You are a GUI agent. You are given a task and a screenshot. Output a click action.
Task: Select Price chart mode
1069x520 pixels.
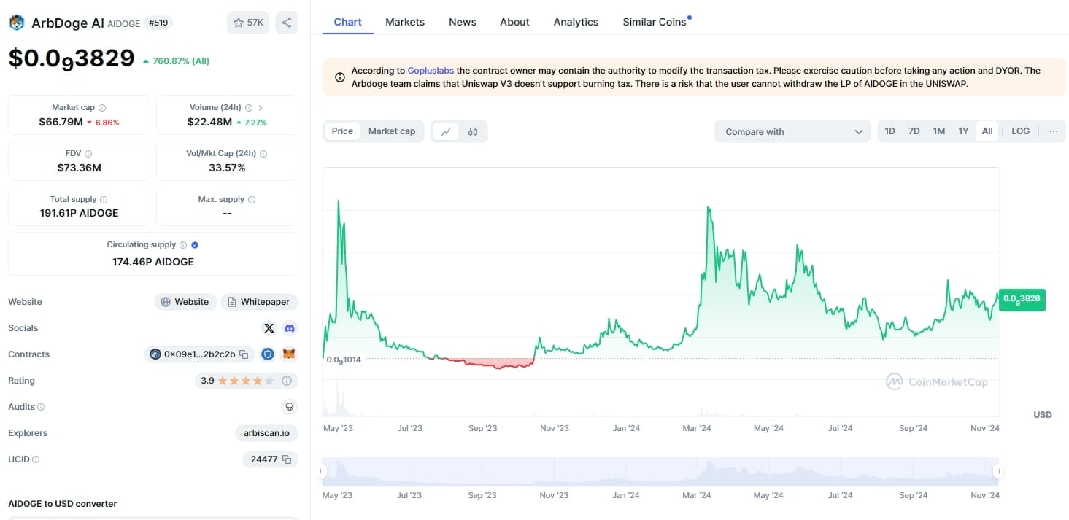(x=342, y=131)
